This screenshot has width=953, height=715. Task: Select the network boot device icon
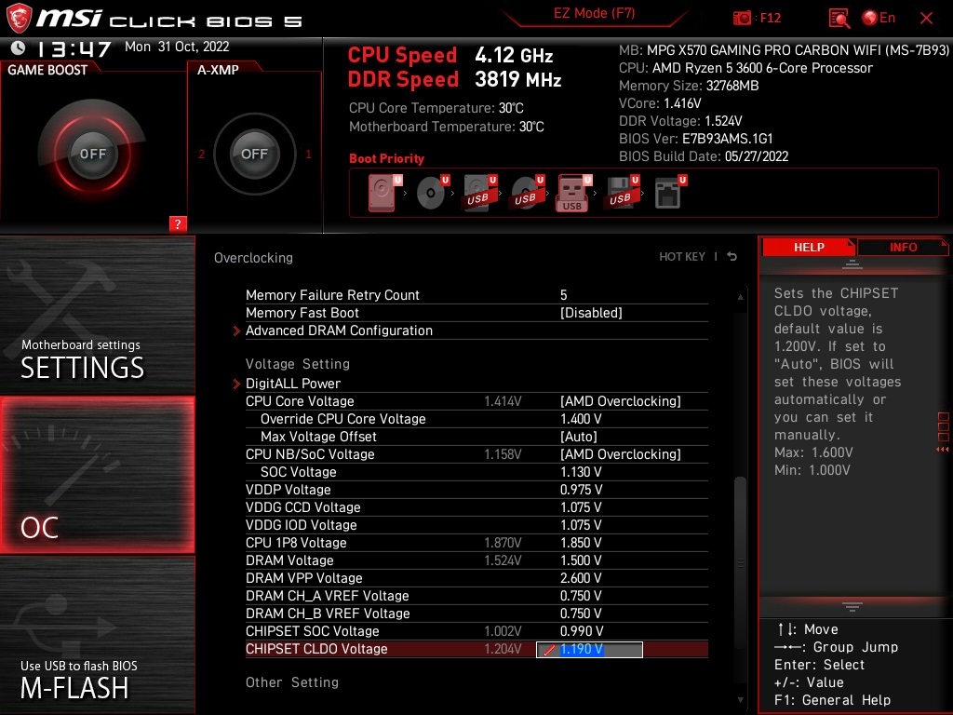click(x=670, y=193)
